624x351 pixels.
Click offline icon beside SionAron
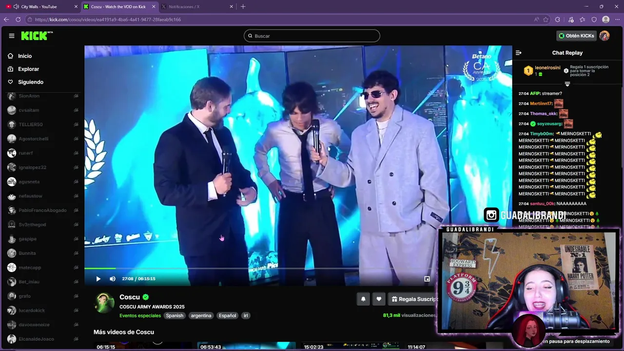[76, 96]
